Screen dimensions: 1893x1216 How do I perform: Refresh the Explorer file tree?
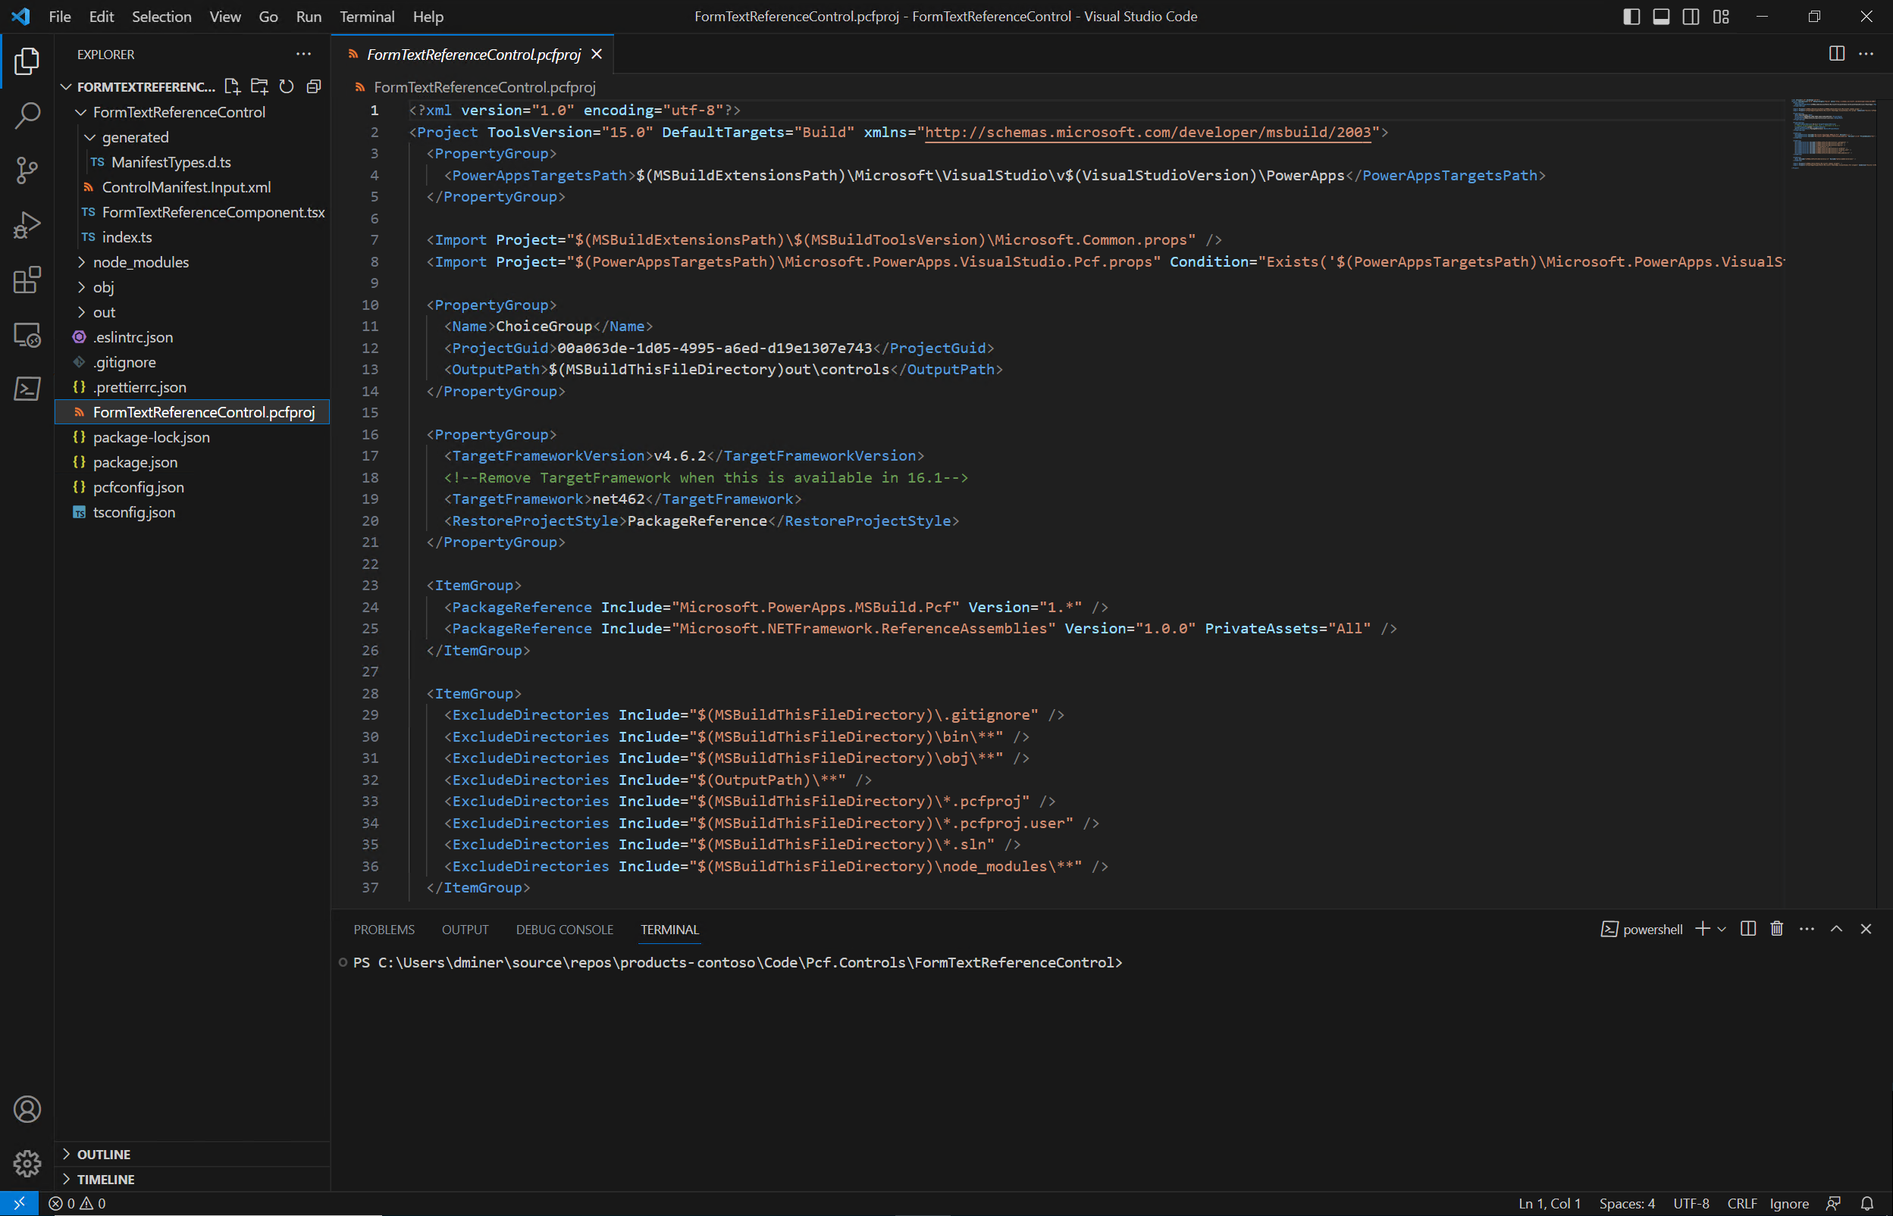pyautogui.click(x=287, y=87)
